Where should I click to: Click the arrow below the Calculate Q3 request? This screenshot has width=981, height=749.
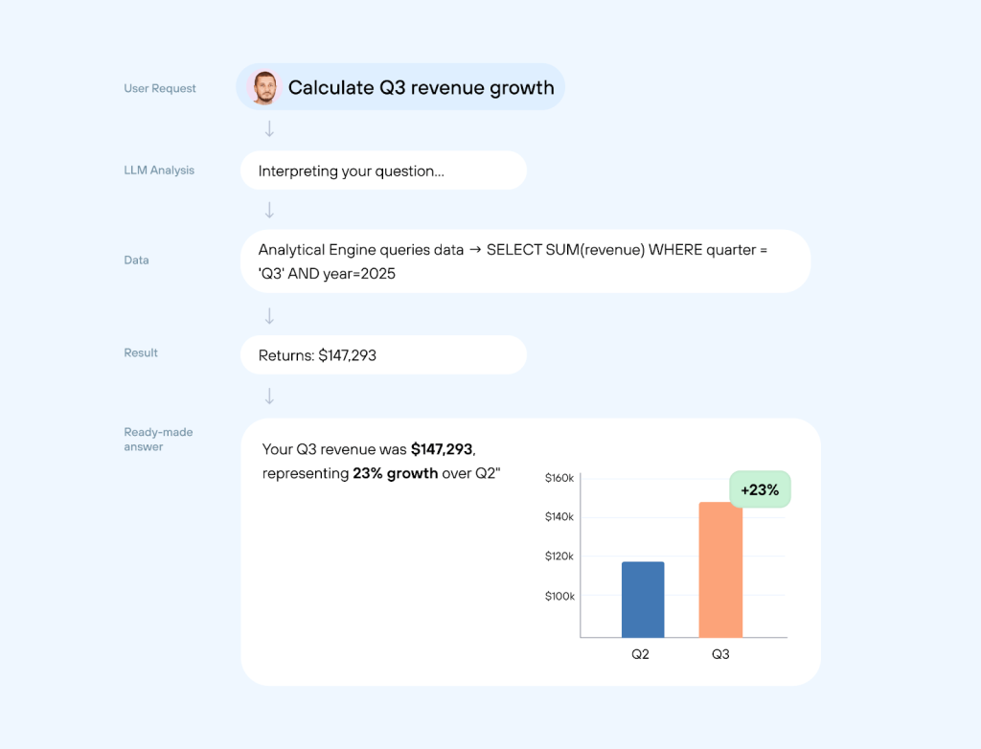point(269,128)
